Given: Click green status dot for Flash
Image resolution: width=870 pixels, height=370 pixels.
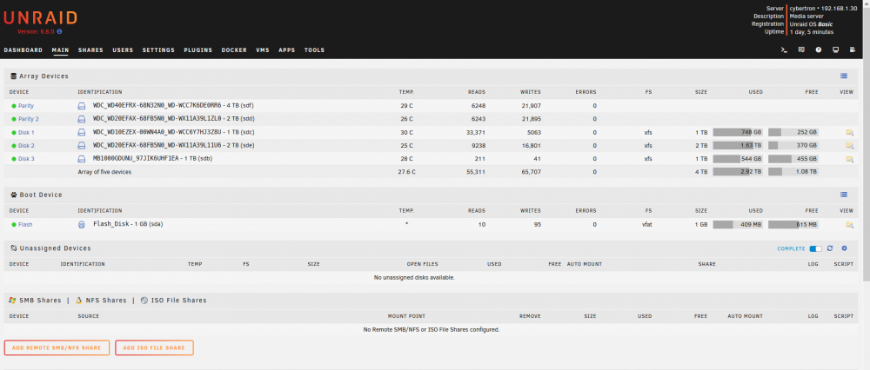Looking at the screenshot, I should (x=14, y=225).
